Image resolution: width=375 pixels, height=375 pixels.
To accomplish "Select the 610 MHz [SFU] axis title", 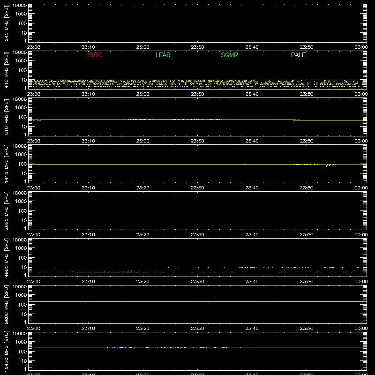I will [x=7, y=117].
